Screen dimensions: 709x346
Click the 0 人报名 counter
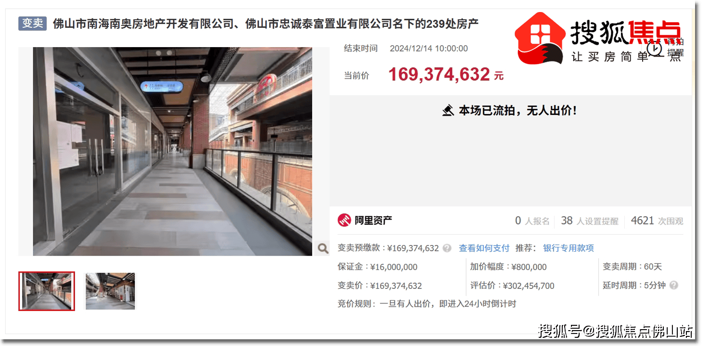click(532, 221)
